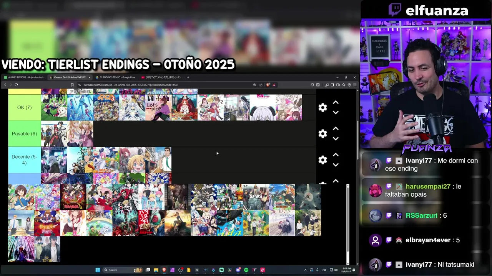Move the Decente (5-4) tier row up
The image size is (492, 276).
coord(336,155)
